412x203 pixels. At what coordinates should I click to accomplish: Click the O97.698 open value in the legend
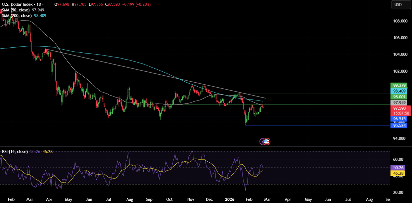(62, 5)
